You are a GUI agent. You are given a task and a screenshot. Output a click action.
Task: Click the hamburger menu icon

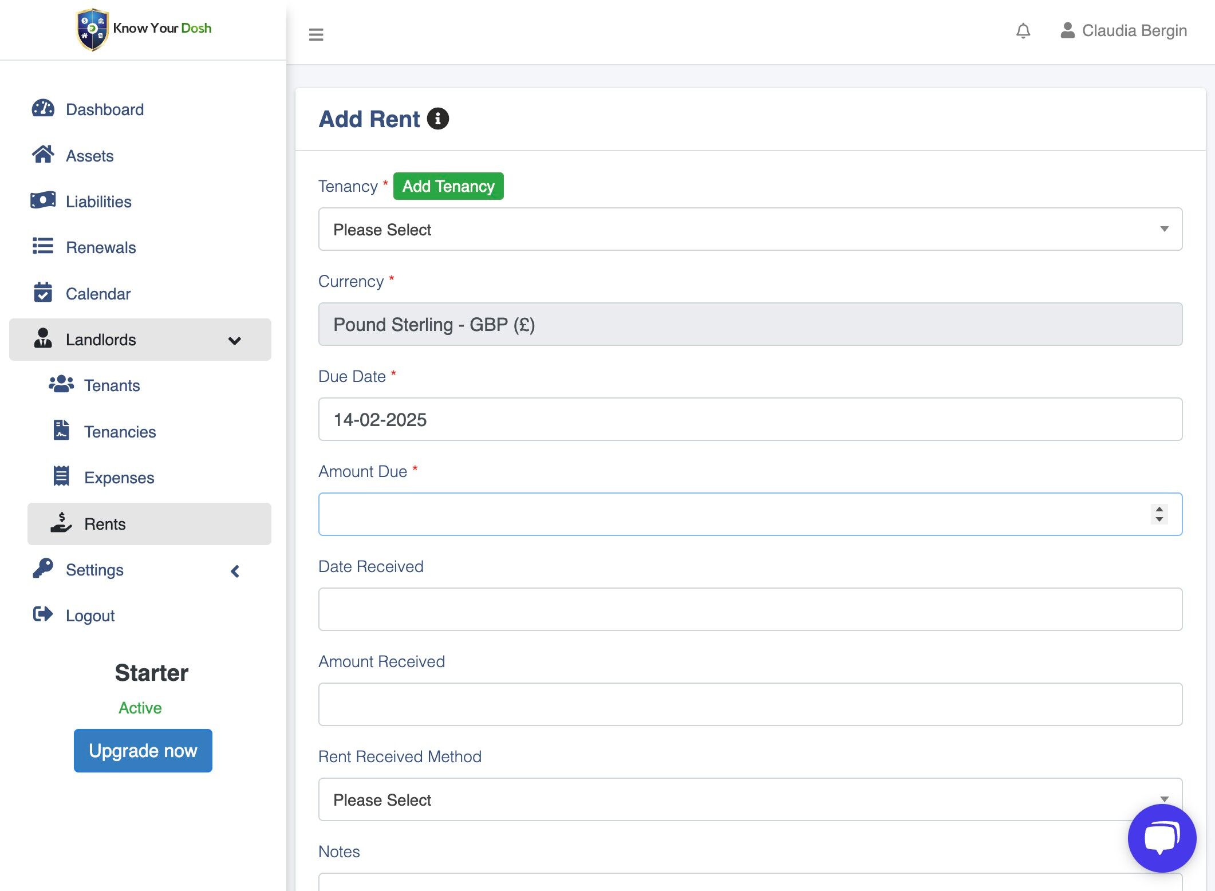(x=316, y=34)
